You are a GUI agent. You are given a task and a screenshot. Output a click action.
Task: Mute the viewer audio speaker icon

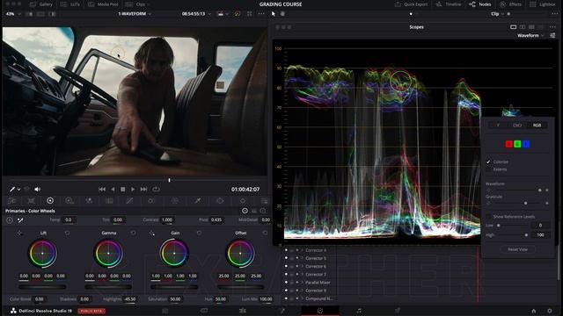[37, 190]
